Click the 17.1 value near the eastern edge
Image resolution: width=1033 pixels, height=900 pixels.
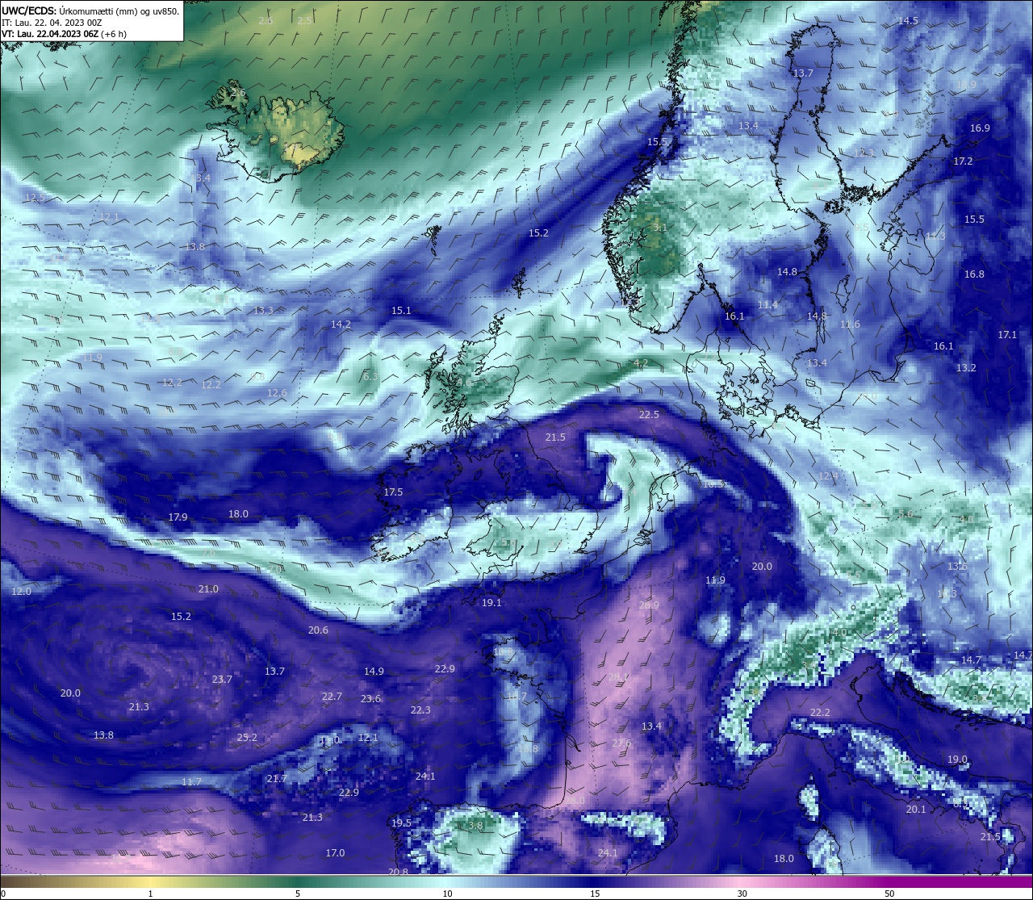coord(1008,335)
